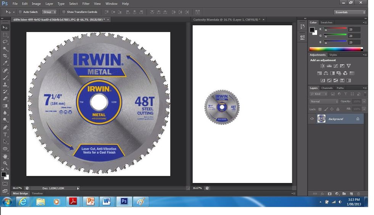Add a Hue/Saturation adjustment

tap(319, 73)
